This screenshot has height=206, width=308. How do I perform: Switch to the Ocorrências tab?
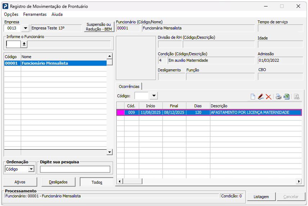click(x=129, y=87)
